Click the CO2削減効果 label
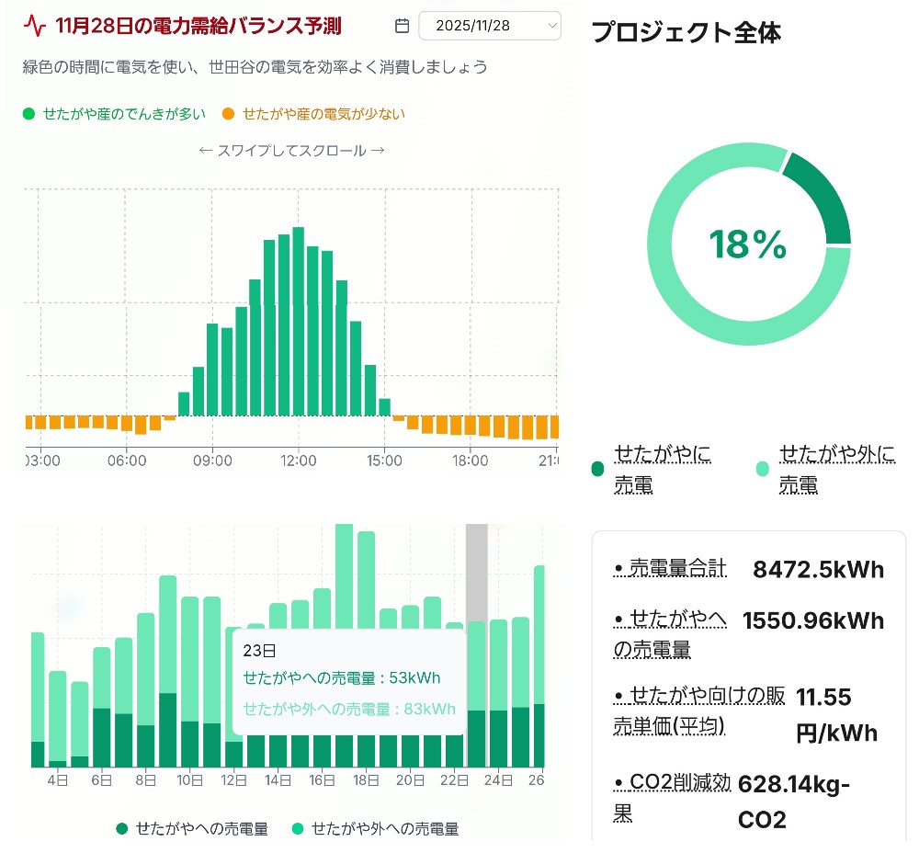 tap(672, 798)
